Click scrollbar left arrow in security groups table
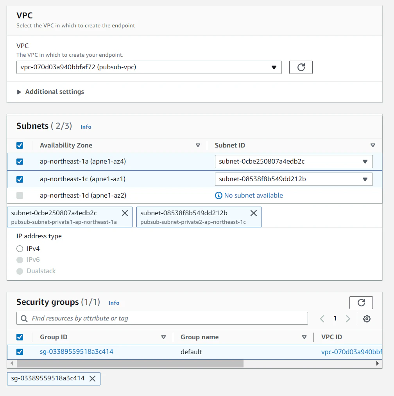The width and height of the screenshot is (394, 396). tap(12, 364)
